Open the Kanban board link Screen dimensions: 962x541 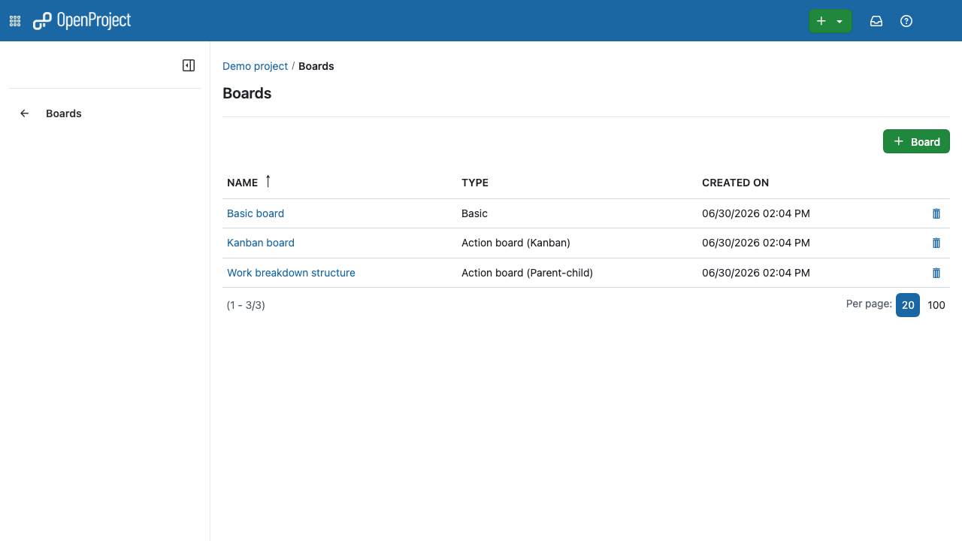(261, 243)
